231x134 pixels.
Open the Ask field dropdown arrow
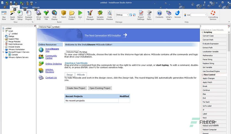click(x=206, y=15)
